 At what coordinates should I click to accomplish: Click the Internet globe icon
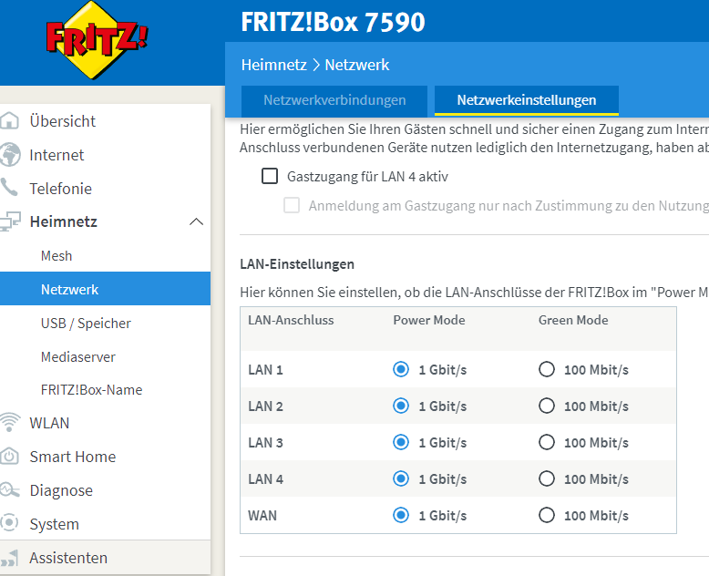tap(9, 155)
